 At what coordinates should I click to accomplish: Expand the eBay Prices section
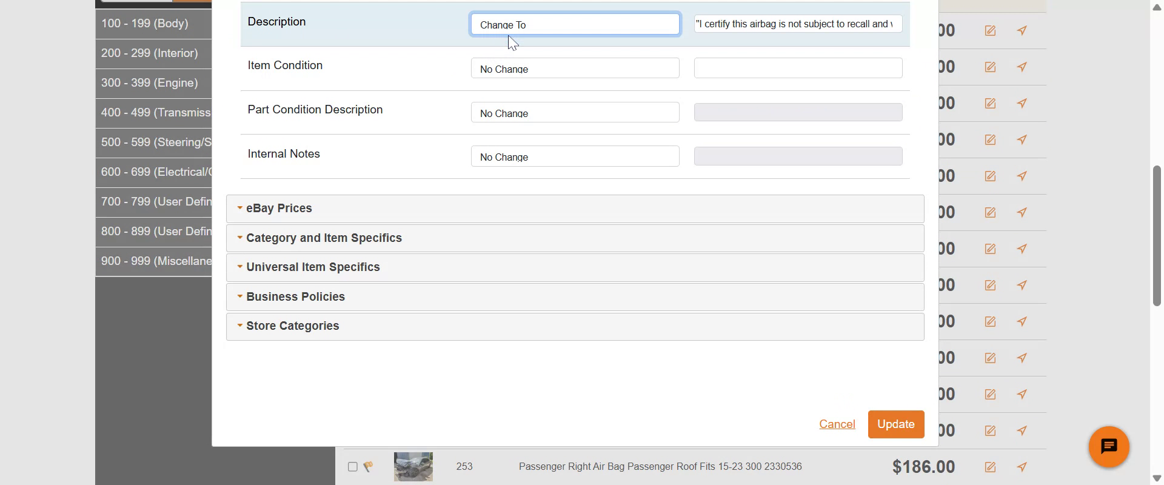tap(279, 209)
